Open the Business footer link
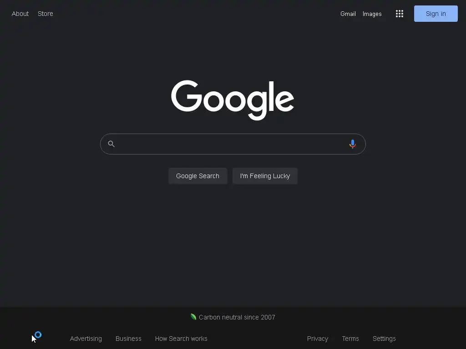 tap(128, 339)
